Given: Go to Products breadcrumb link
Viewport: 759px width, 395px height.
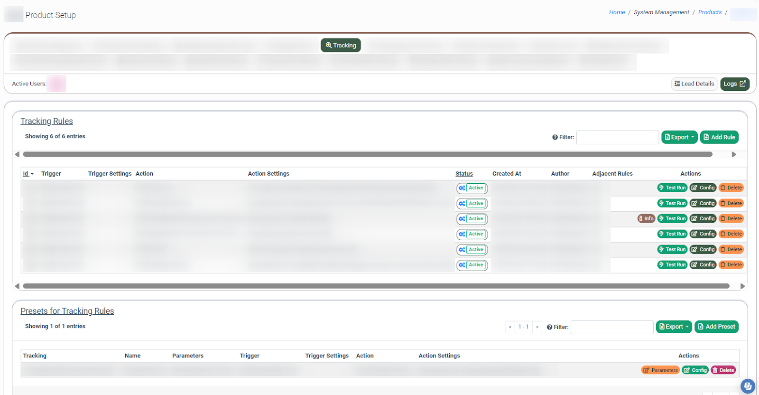Looking at the screenshot, I should [710, 12].
